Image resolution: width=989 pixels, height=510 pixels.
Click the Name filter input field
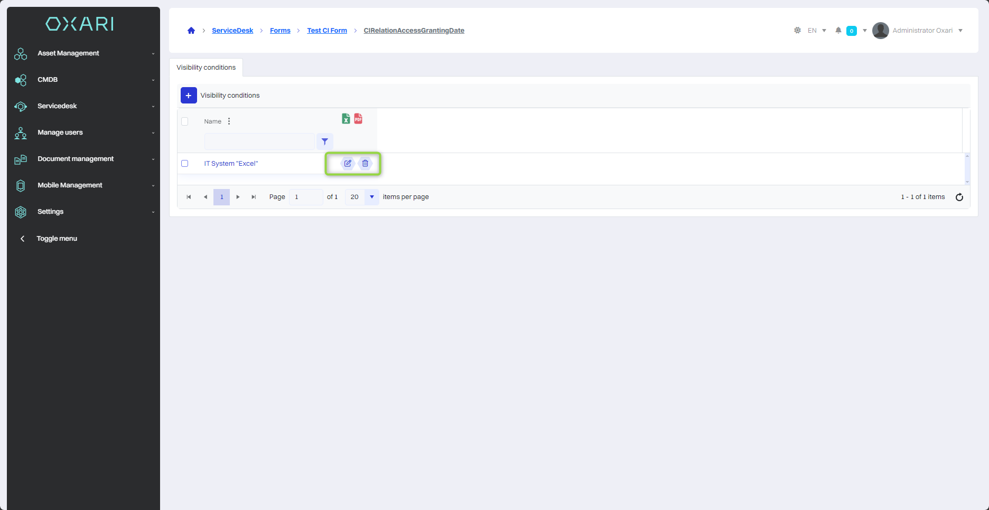pos(259,141)
